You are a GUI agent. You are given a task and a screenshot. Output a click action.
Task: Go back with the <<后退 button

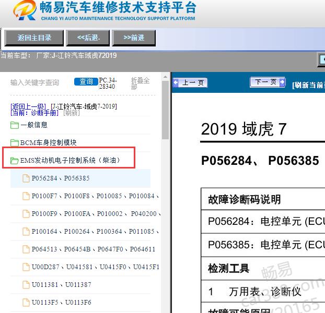(x=88, y=38)
